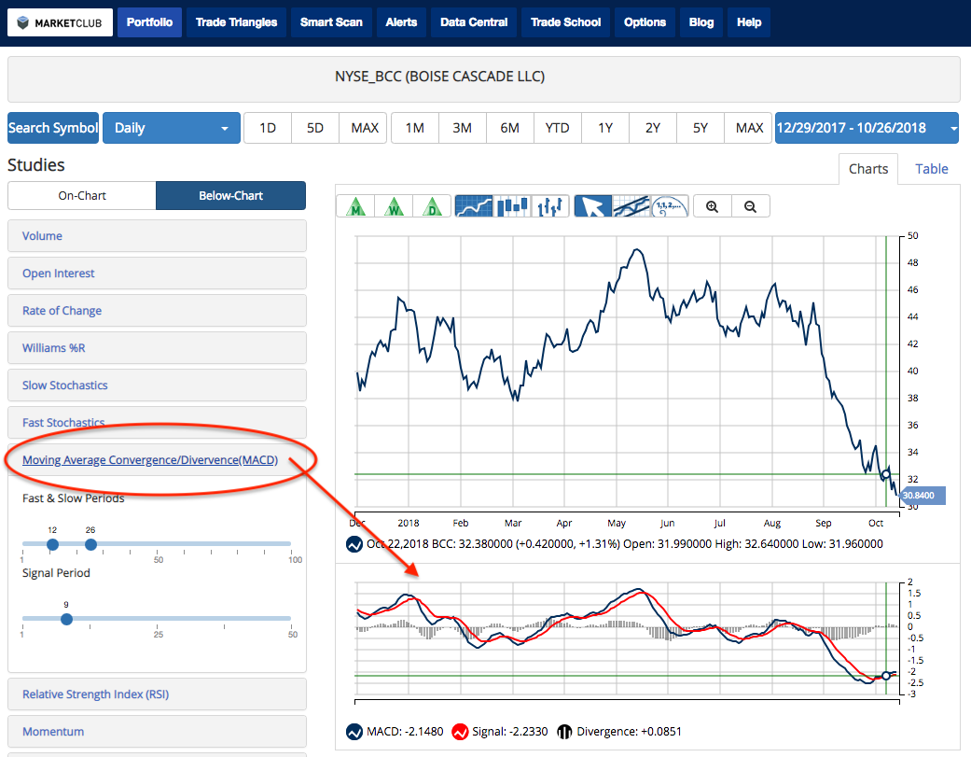Screen dimensions: 971x757
Task: Toggle to Below-Chart studies
Action: coord(230,196)
